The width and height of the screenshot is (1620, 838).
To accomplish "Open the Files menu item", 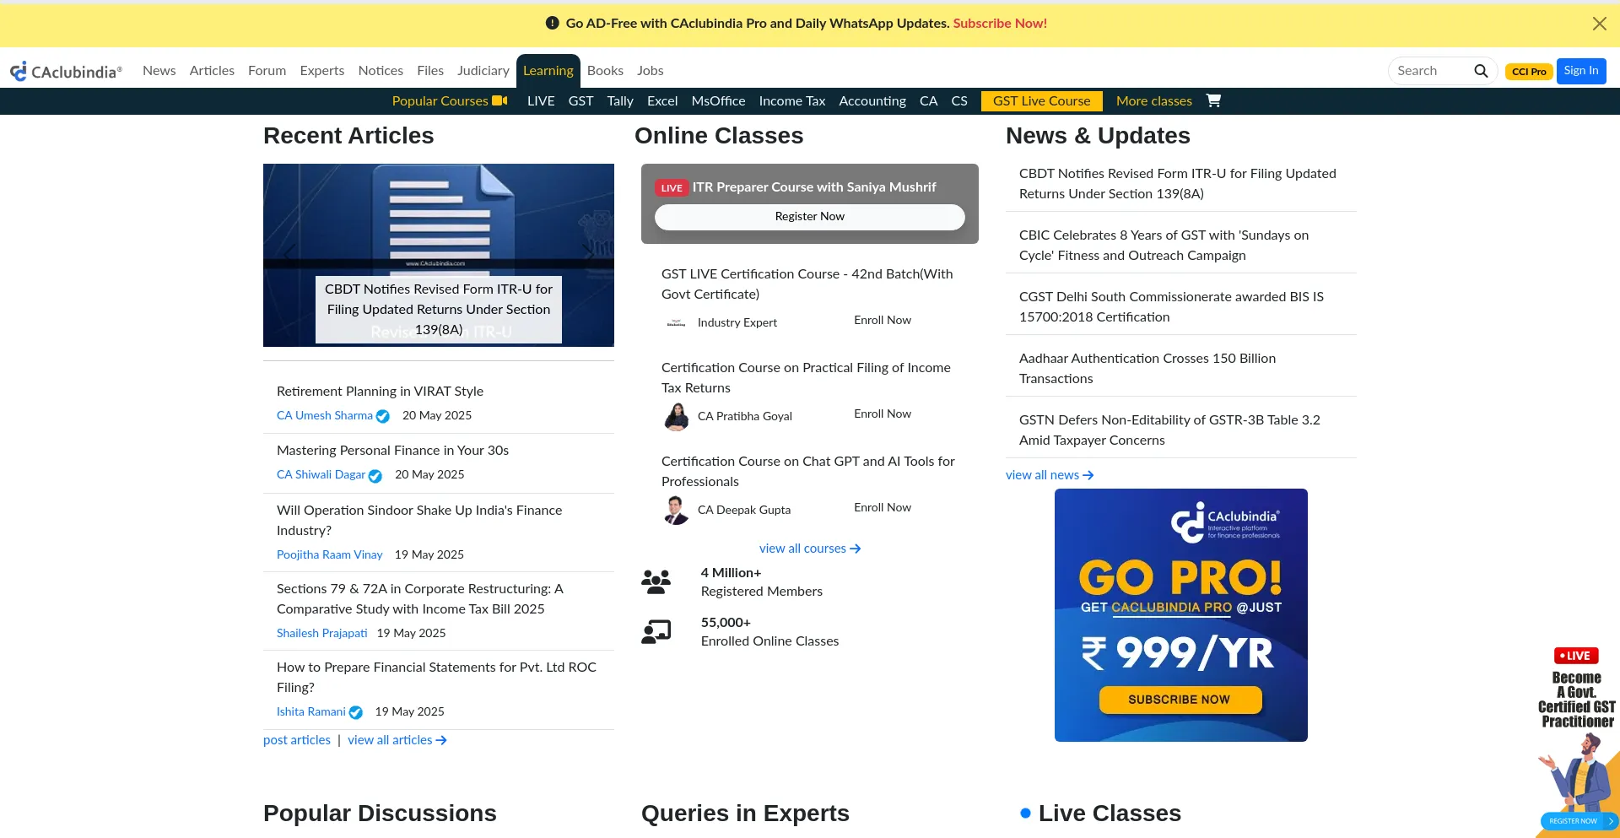I will 430,71.
